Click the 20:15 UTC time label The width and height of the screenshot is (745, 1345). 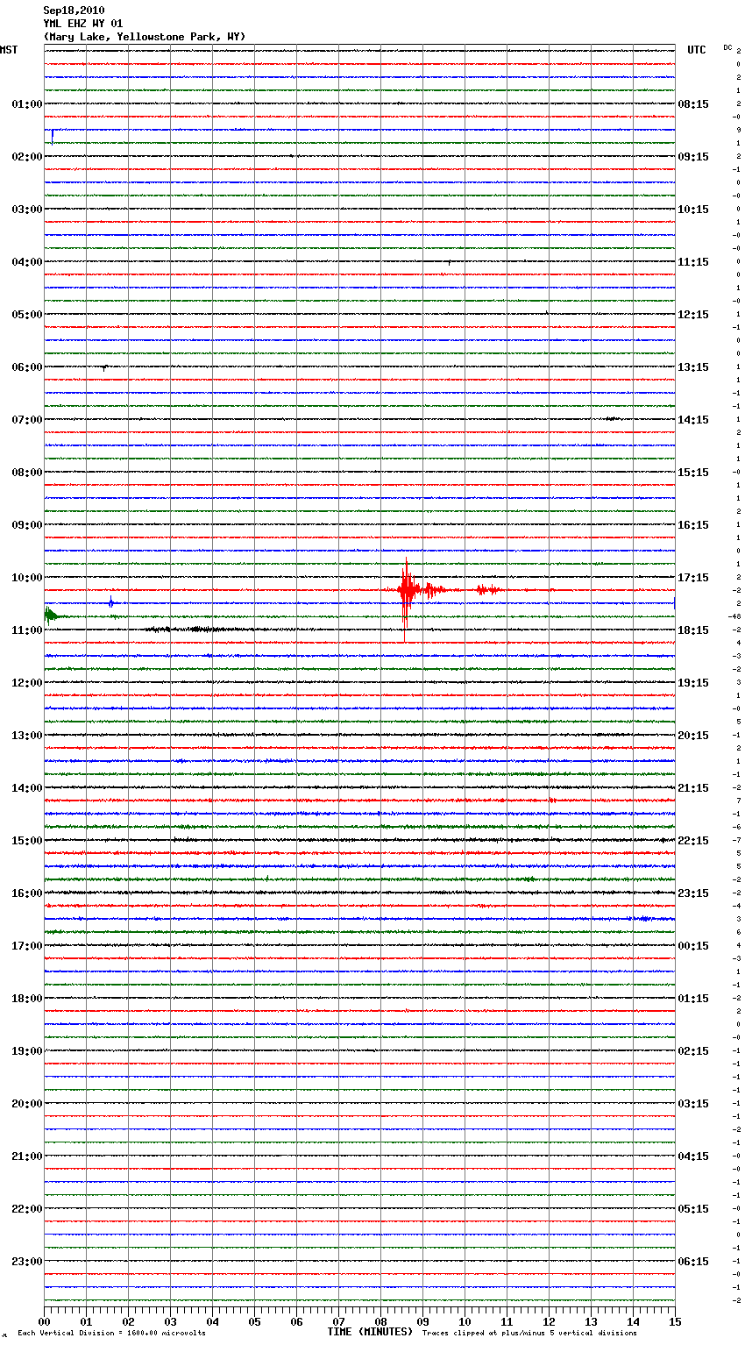pos(693,736)
